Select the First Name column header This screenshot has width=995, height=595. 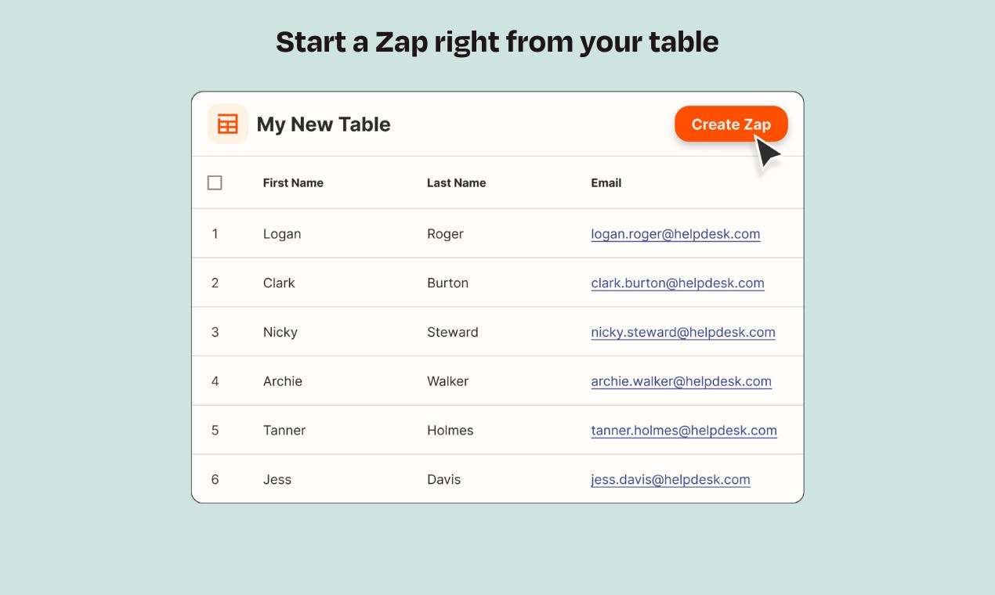(293, 182)
